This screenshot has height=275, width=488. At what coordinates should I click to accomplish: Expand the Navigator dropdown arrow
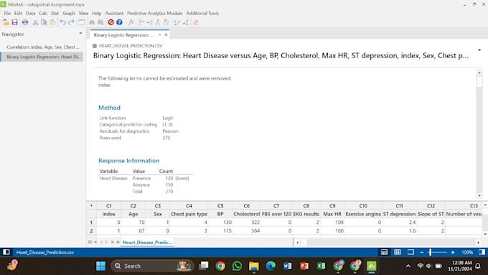coord(80,33)
